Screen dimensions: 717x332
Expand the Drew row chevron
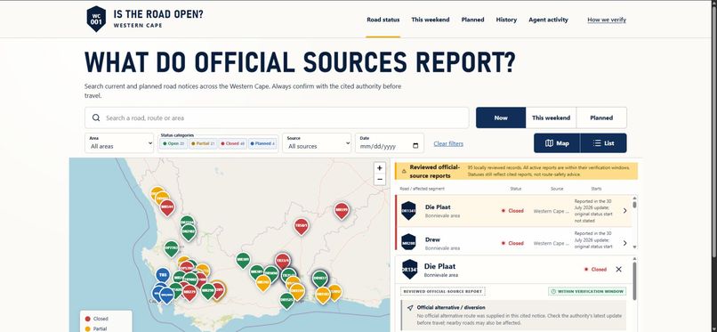point(625,243)
